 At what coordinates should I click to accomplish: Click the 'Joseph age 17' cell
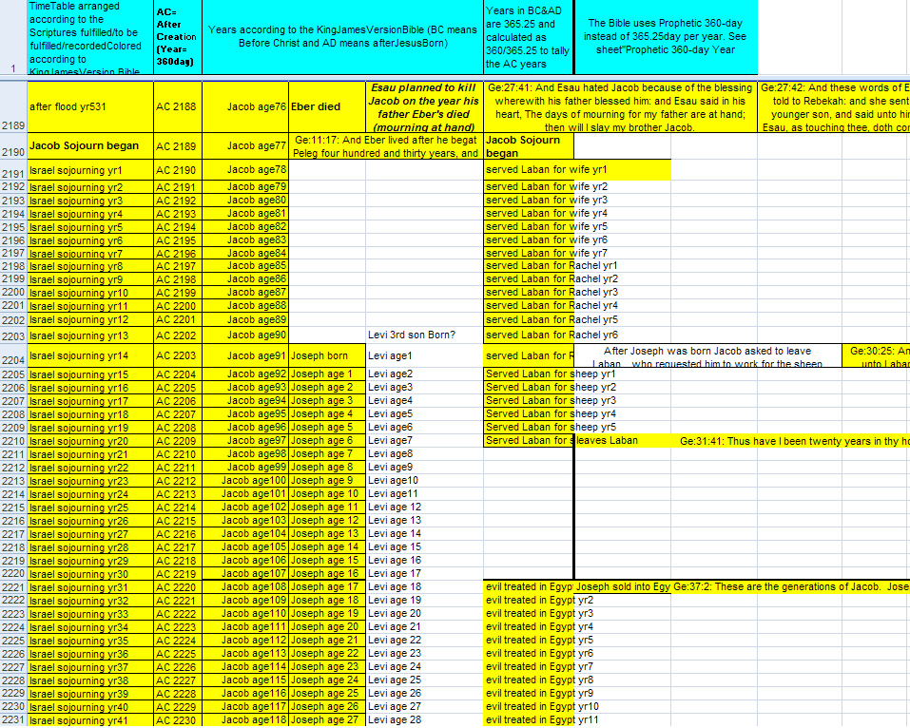pos(327,587)
